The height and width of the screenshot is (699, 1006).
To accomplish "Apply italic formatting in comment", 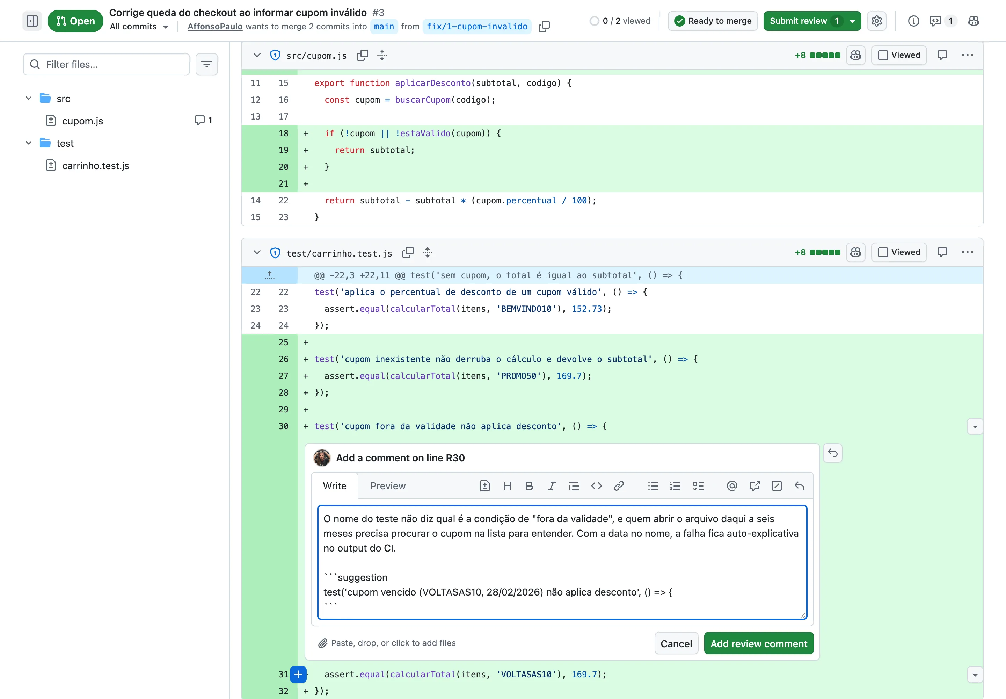I will coord(552,486).
